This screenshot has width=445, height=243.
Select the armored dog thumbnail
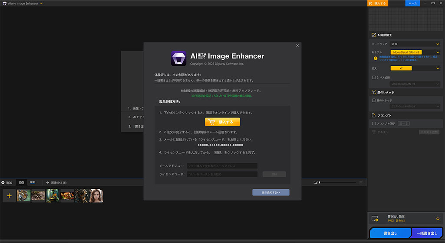click(82, 196)
